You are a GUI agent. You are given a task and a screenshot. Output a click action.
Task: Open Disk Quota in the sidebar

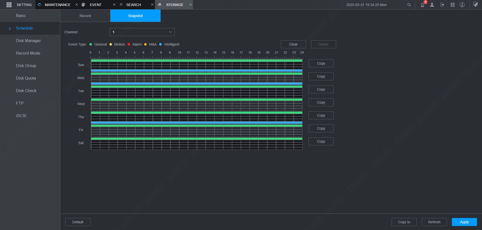(x=30, y=78)
